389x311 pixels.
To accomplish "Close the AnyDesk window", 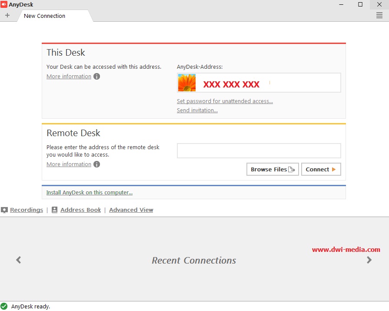I will pyautogui.click(x=379, y=4).
